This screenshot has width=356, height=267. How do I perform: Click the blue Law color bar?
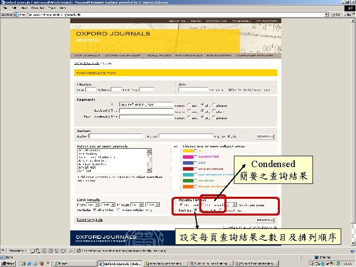tap(188, 163)
